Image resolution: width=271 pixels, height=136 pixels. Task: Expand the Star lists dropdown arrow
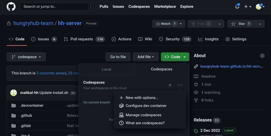click(x=260, y=24)
